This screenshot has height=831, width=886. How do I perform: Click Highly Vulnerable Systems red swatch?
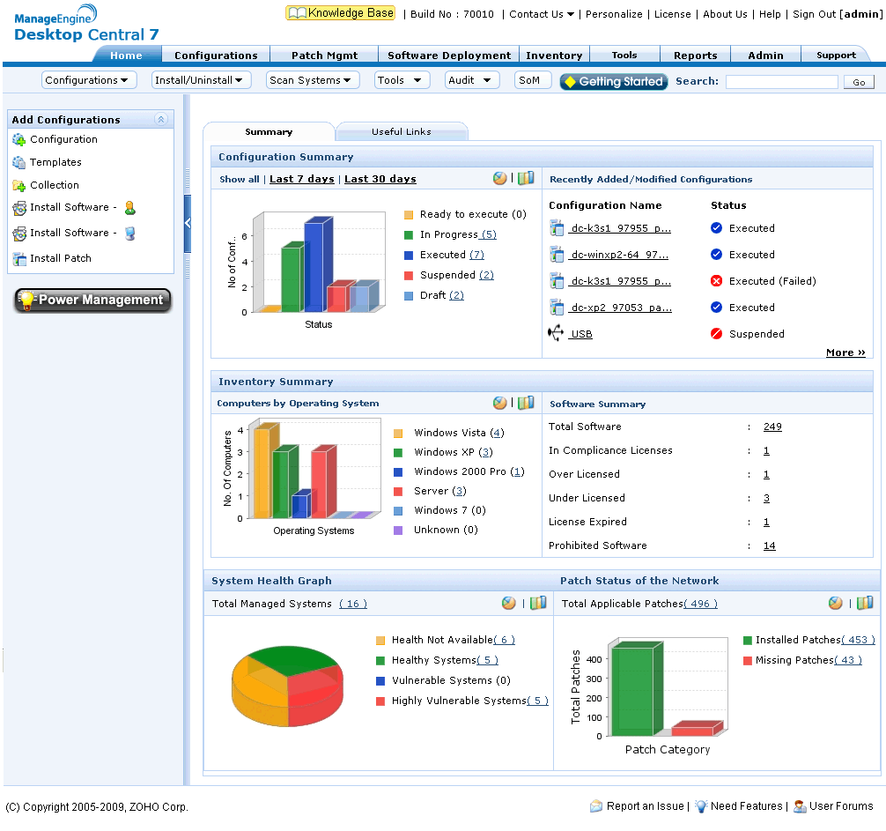380,701
